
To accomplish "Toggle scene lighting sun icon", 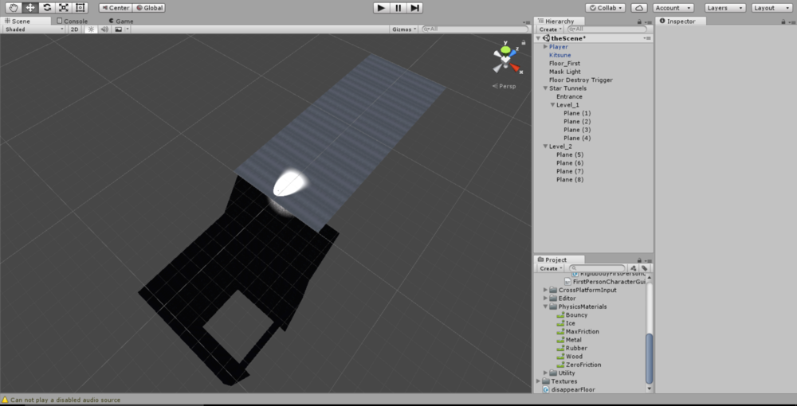I will 90,29.
